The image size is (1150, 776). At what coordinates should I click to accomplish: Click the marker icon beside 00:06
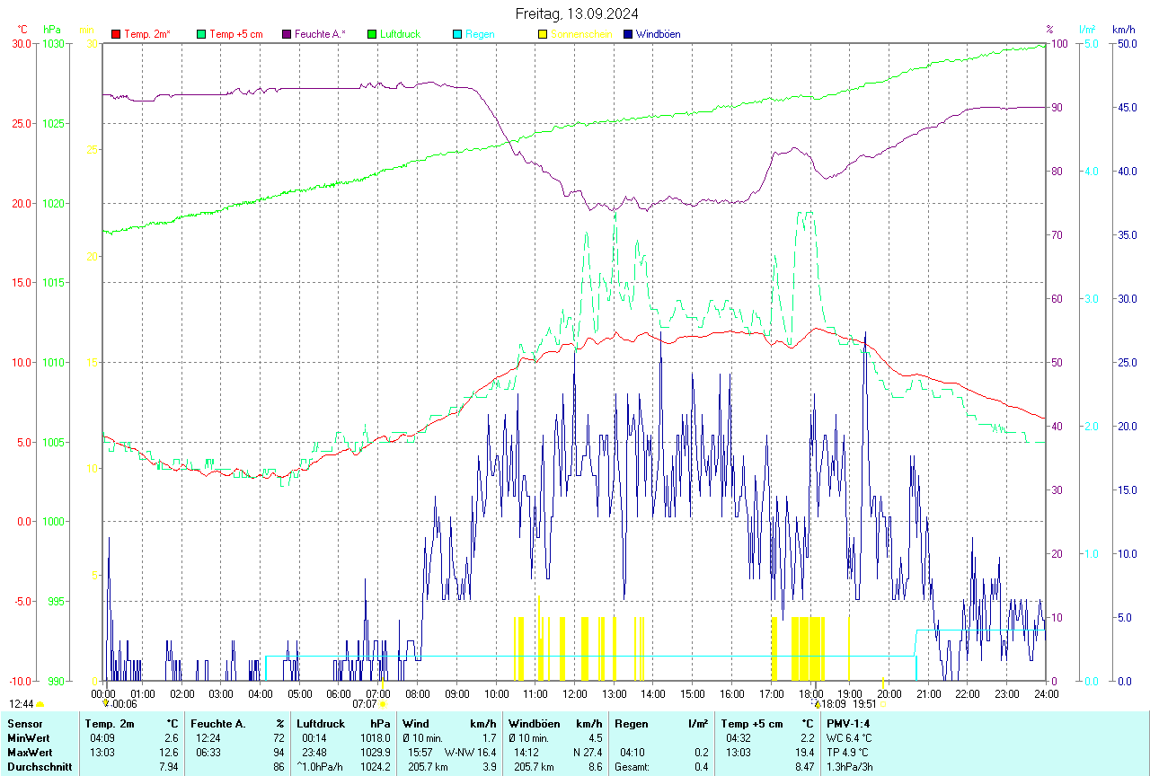point(105,705)
